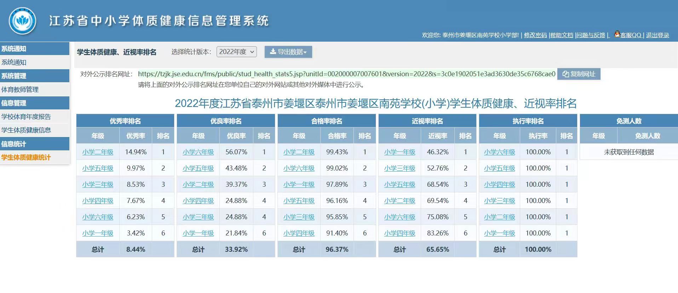This screenshot has height=293, width=678.
Task: Click 客服QQ link
Action: (x=631, y=35)
